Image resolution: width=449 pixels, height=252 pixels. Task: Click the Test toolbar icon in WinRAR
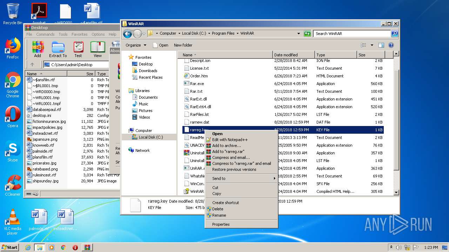point(78,49)
